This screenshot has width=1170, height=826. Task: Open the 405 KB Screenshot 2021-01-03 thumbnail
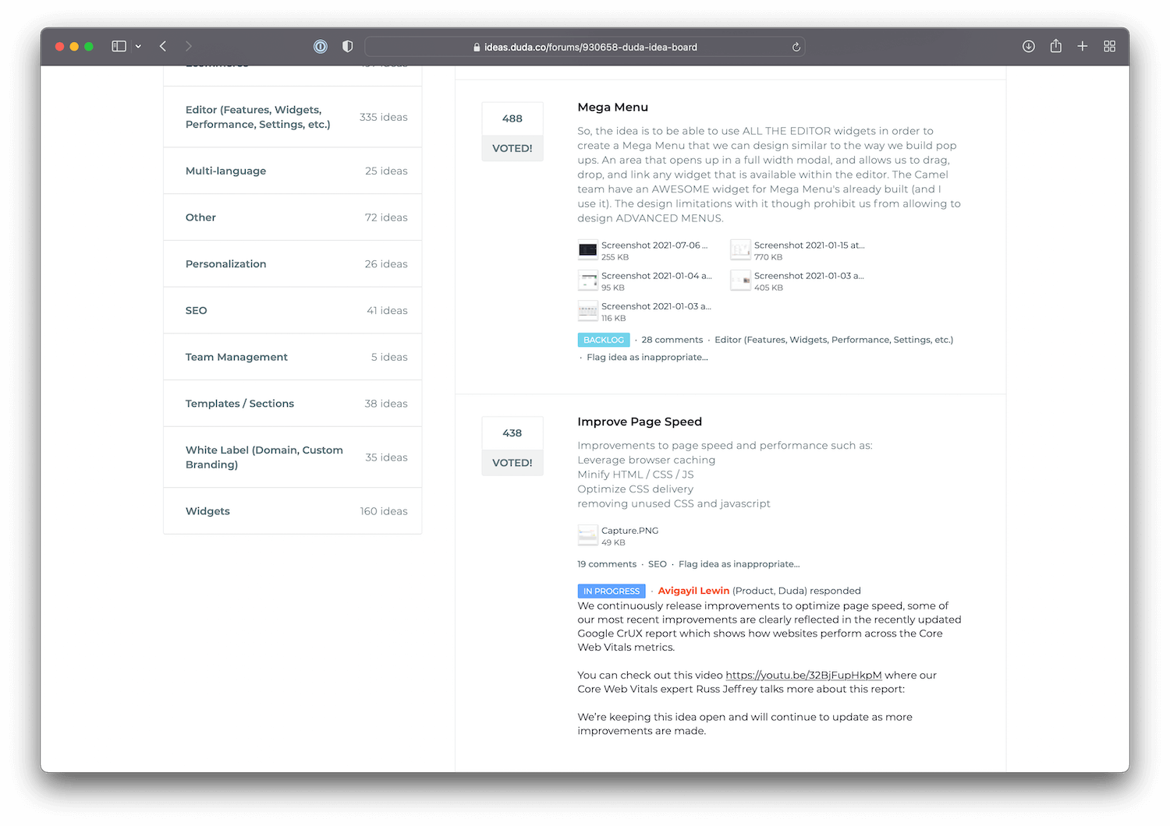pos(740,281)
